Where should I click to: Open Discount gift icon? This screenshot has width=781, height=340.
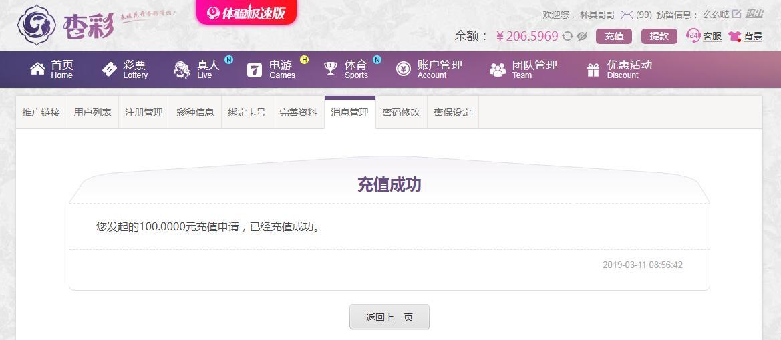point(593,69)
